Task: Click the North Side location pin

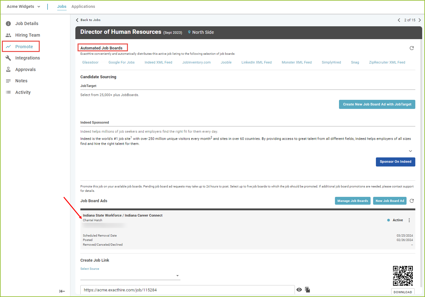Action: pos(189,32)
